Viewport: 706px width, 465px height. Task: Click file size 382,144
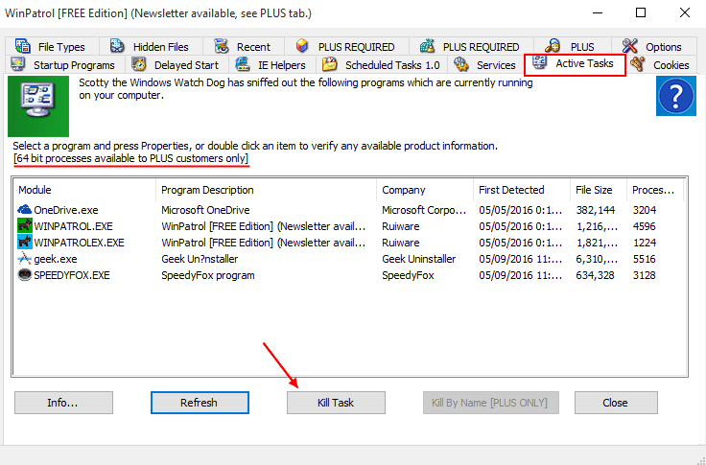596,210
